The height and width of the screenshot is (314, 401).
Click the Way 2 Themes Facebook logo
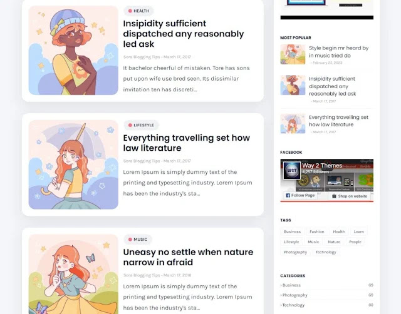(x=292, y=171)
